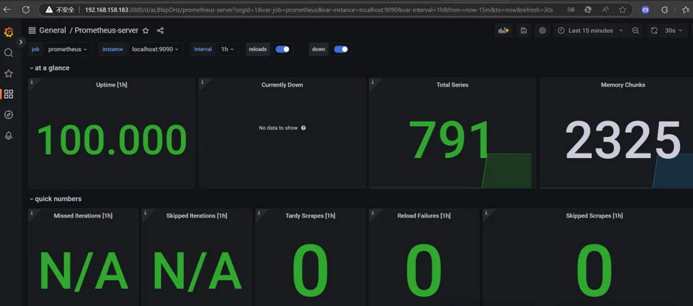The height and width of the screenshot is (306, 693).
Task: Click the 2325 memory chunks value
Action: (x=623, y=139)
